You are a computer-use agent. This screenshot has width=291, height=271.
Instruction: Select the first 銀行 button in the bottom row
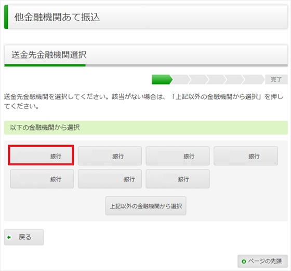(x=42, y=179)
